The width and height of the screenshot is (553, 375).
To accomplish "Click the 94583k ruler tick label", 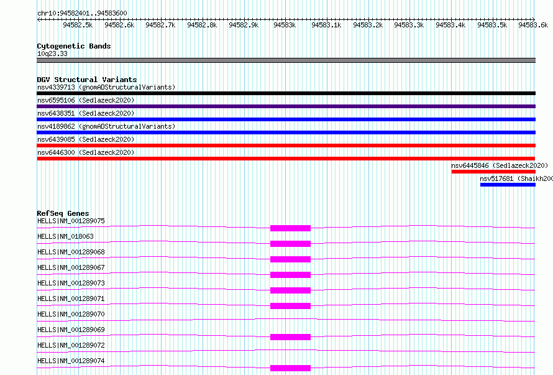I will pos(285,25).
